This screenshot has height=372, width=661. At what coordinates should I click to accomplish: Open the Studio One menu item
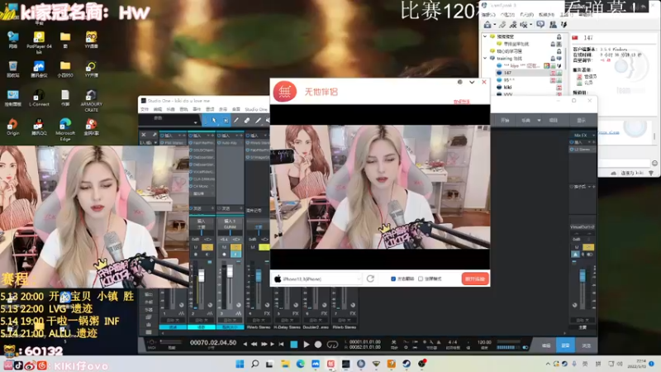pos(256,109)
